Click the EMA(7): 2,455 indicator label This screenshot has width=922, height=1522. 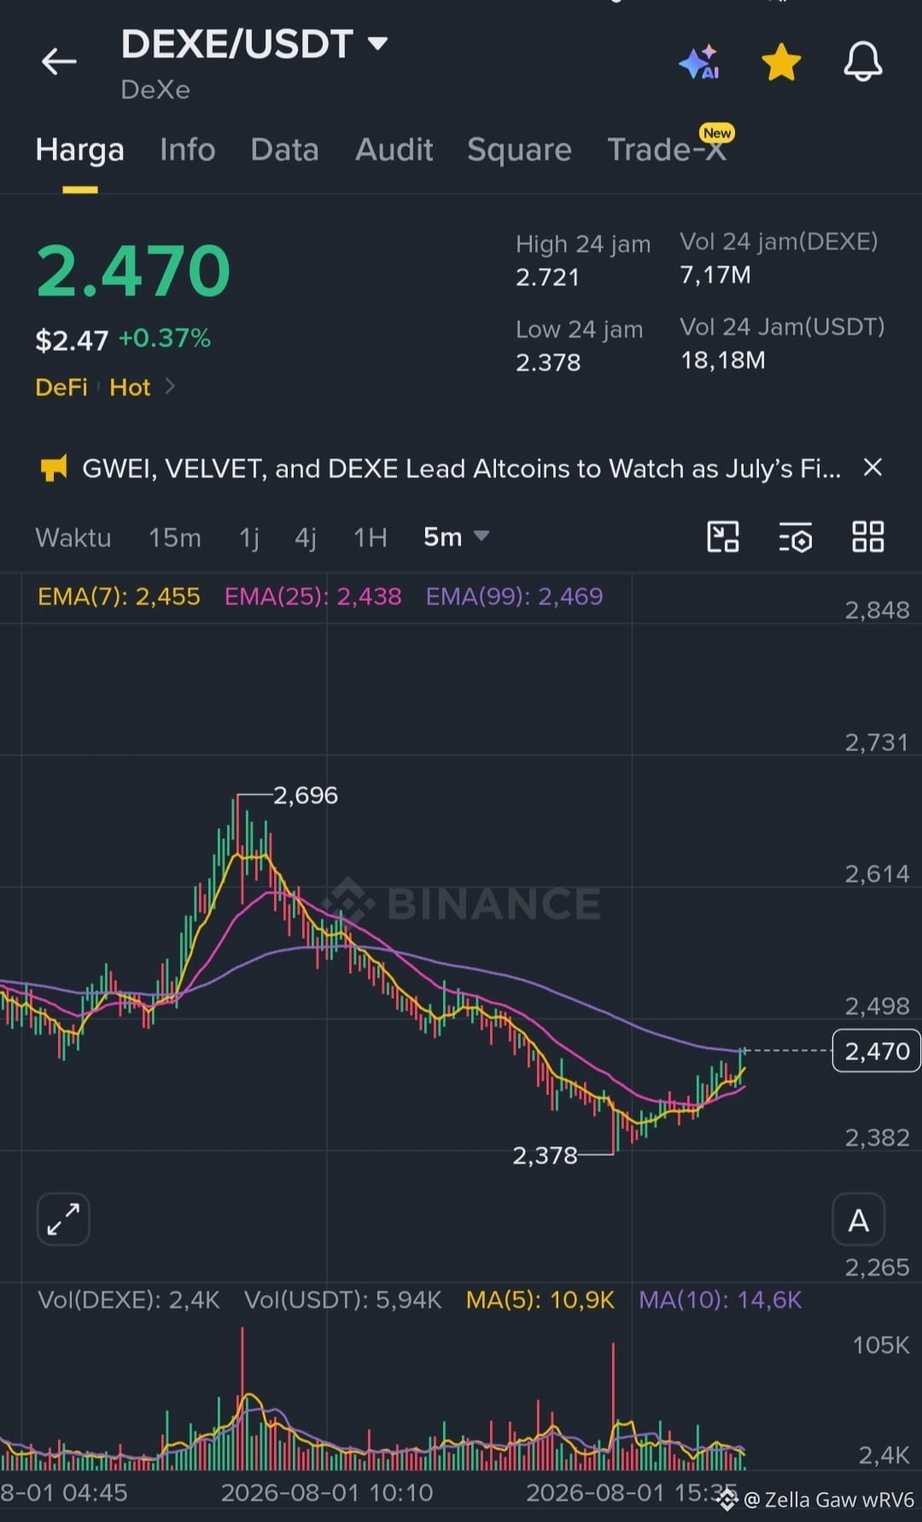[x=119, y=596]
